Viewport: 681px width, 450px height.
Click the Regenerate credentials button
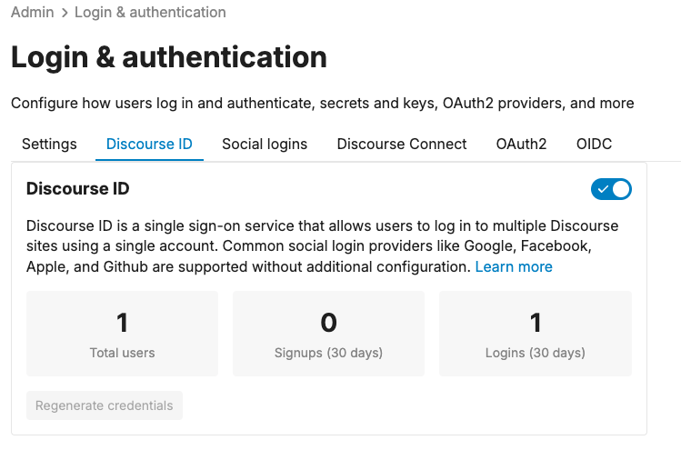click(x=105, y=405)
